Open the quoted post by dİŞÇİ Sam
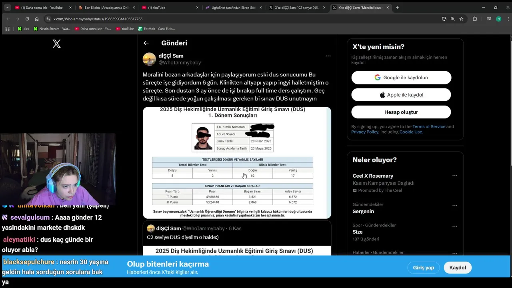This screenshot has height=288, width=512. 237,238
